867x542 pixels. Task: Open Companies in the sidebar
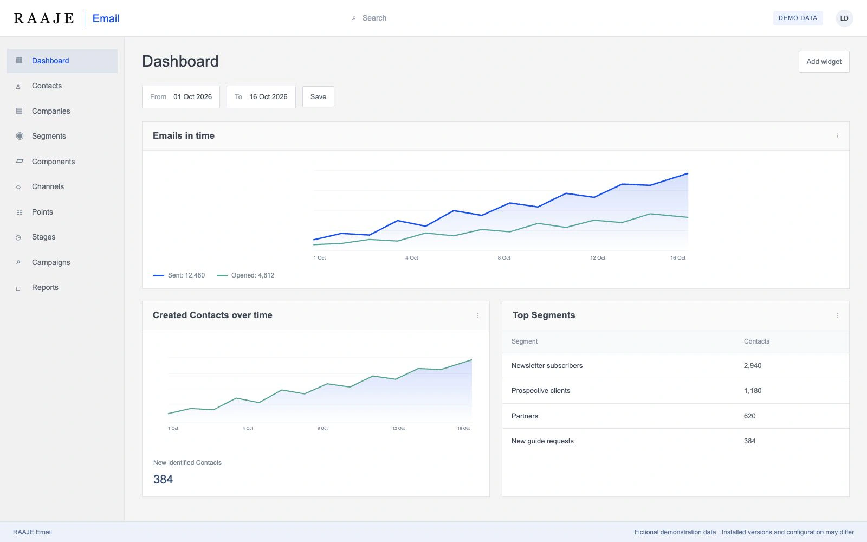pyautogui.click(x=62, y=111)
